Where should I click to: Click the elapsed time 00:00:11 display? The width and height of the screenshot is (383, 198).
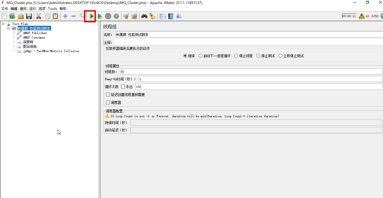(349, 16)
